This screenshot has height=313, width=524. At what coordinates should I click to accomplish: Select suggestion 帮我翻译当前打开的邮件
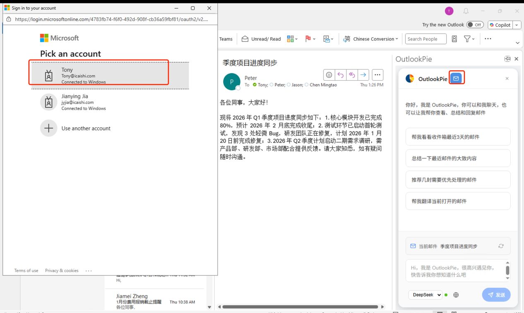pos(458,201)
